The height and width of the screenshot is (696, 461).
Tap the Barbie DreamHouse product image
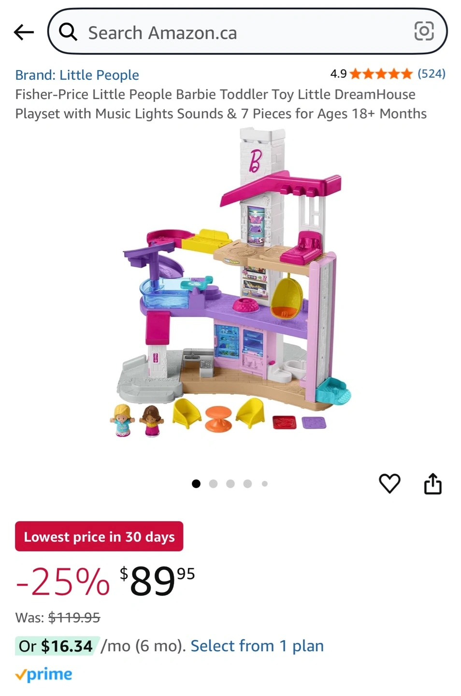click(x=230, y=283)
